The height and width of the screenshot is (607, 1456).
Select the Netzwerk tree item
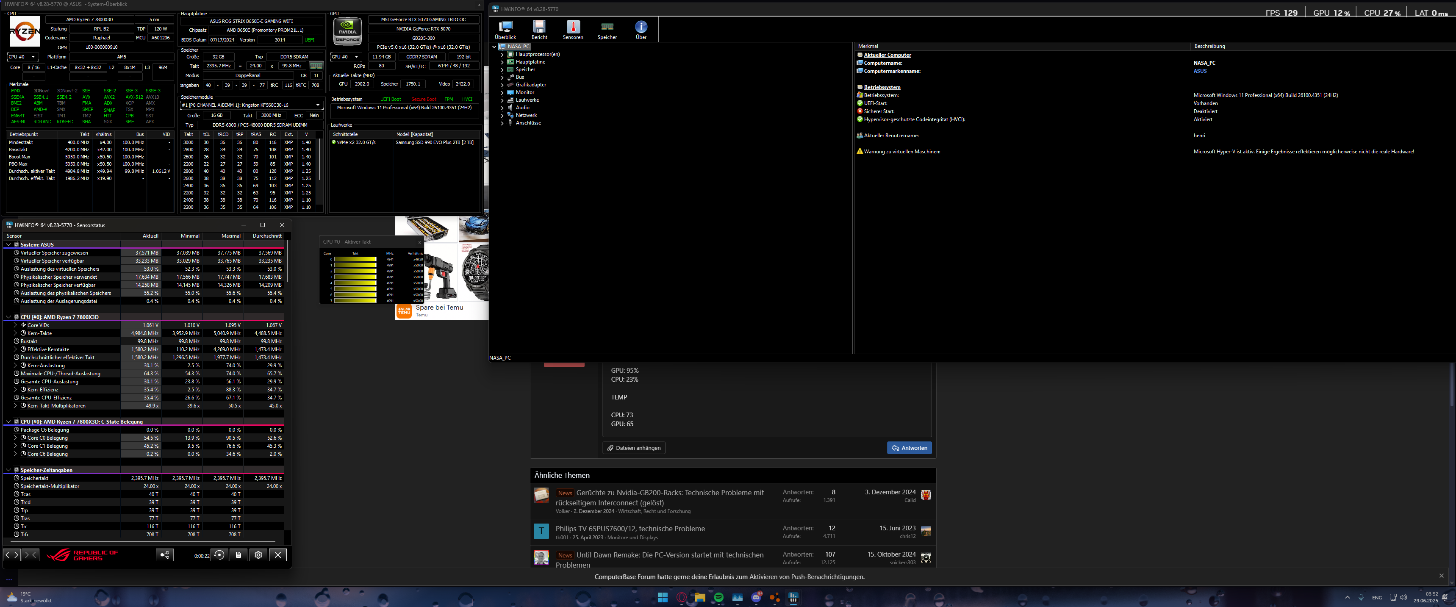[x=526, y=115]
